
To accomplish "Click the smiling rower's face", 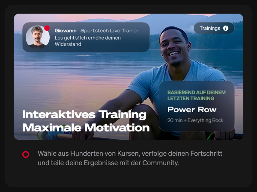I will (174, 47).
